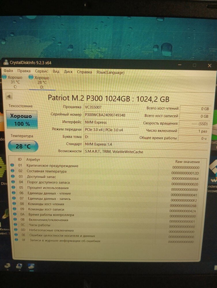Click the status dot of Команды хост-записи row
The image size is (217, 288).
(14, 209)
